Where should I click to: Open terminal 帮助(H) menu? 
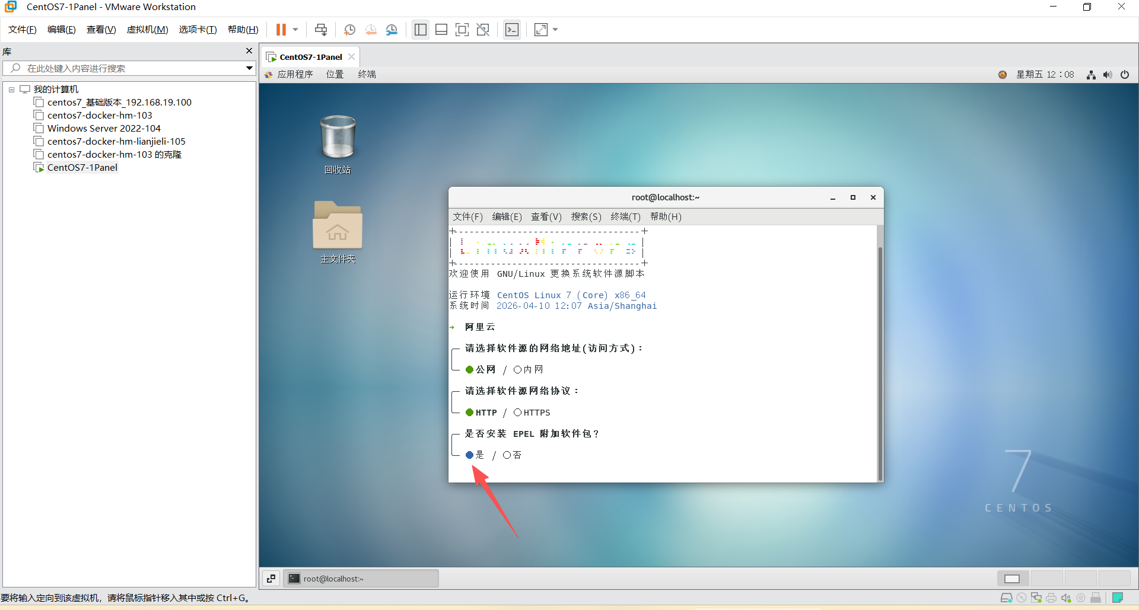tap(666, 216)
